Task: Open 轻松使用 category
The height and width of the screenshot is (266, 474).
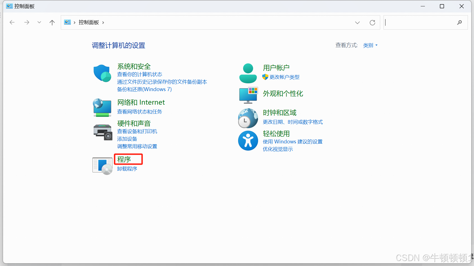Action: tap(276, 134)
